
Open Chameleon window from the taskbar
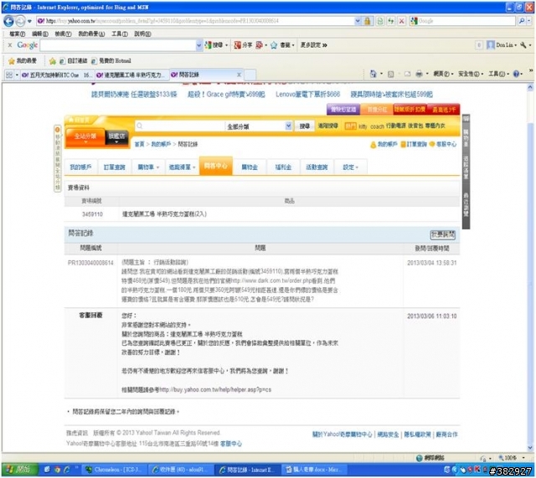[115, 470]
